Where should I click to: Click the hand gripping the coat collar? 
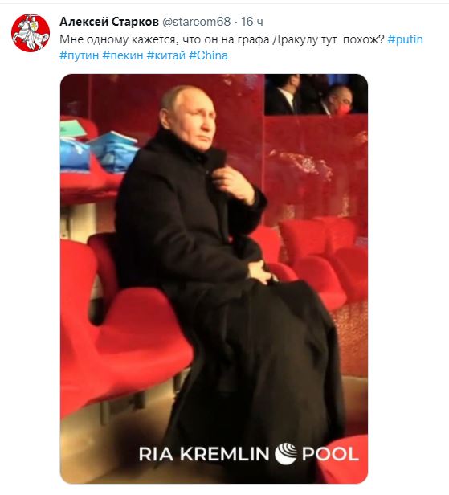coord(234,184)
